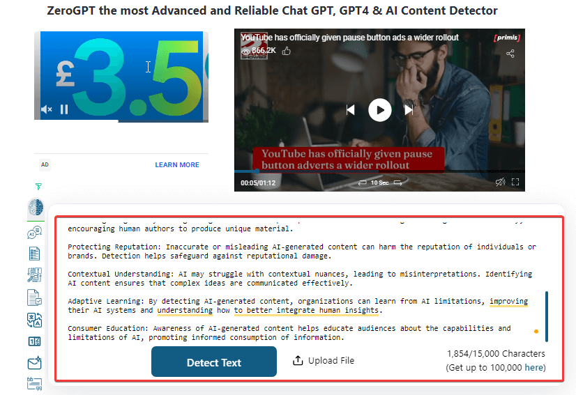
Task: Click the thumbs-up like icon on video
Action: coord(287,51)
